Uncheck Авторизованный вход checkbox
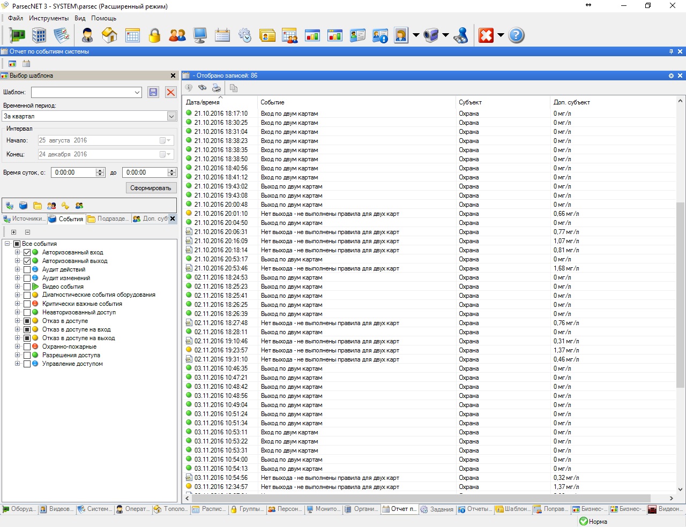 point(27,252)
